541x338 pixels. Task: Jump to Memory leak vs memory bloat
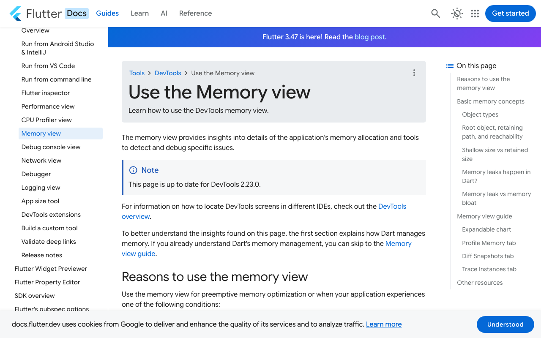coord(496,198)
